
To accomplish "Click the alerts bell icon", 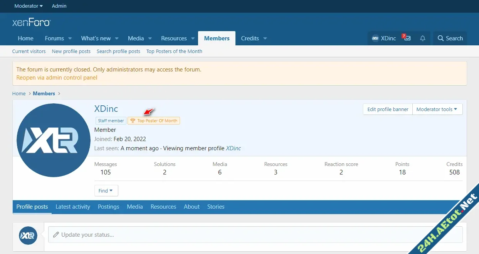I will (x=423, y=38).
